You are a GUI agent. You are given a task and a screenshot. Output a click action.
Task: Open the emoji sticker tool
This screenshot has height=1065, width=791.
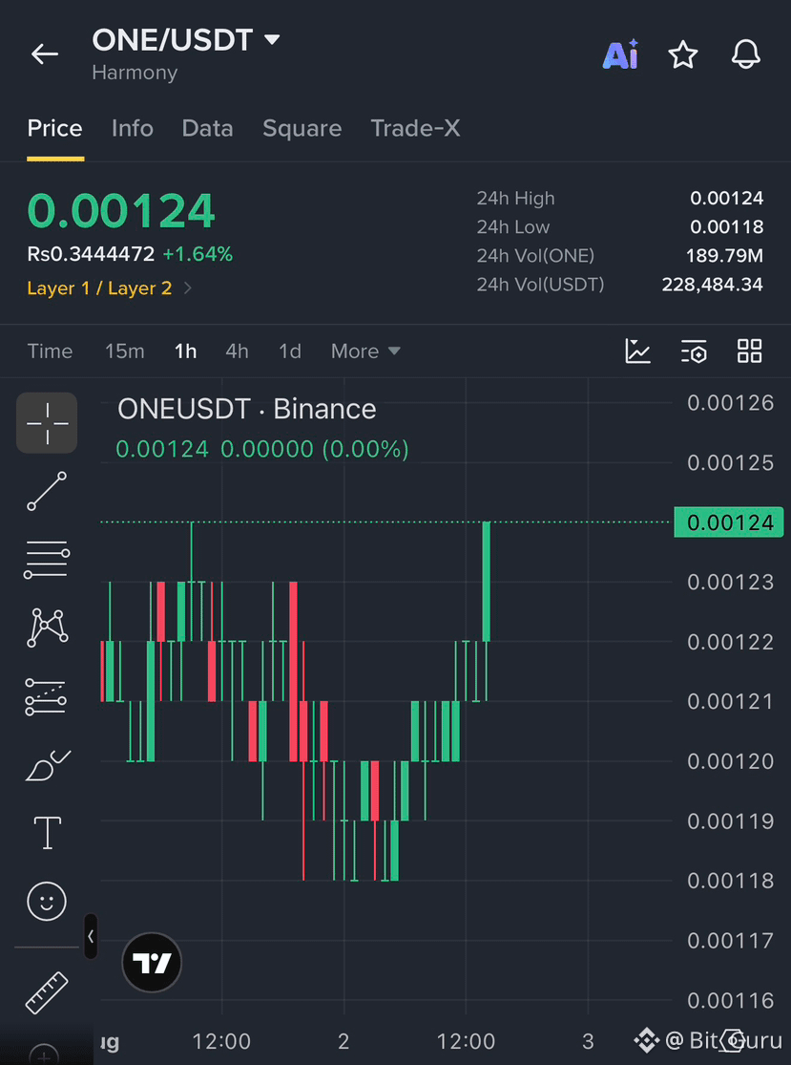coord(47,902)
